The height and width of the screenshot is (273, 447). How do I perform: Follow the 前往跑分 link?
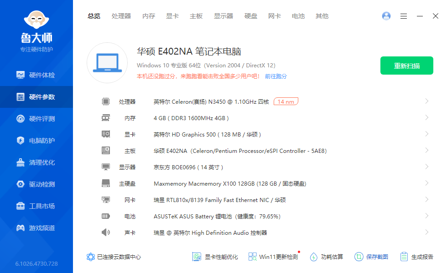click(275, 76)
